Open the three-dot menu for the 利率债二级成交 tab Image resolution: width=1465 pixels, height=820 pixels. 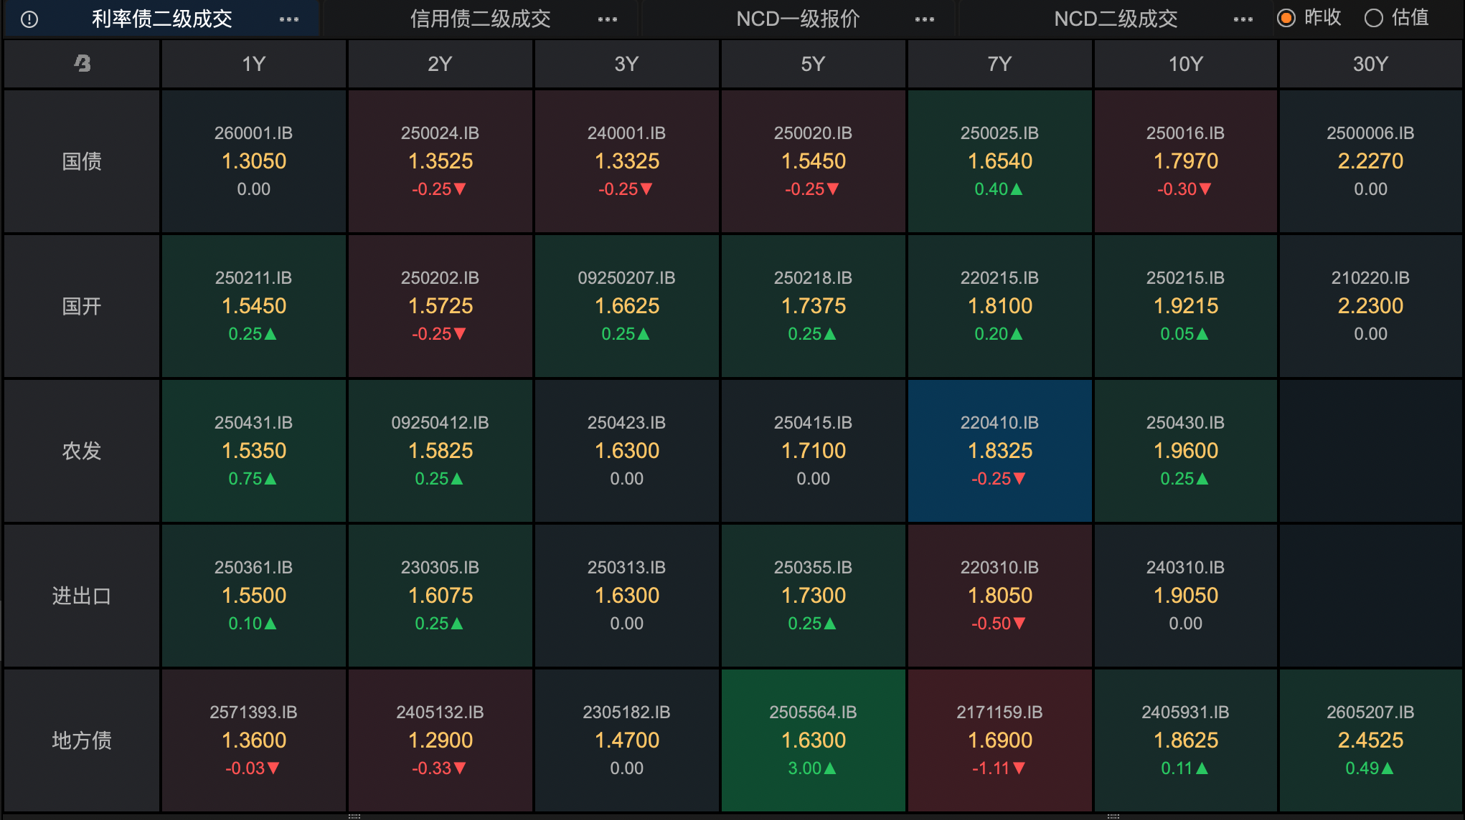289,19
